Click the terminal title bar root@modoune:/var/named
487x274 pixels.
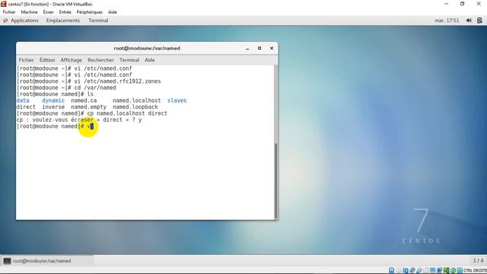pos(147,49)
